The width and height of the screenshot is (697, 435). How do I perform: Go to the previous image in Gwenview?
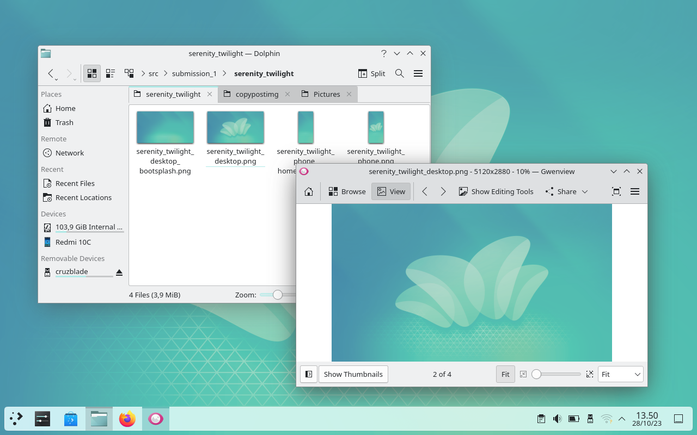(x=425, y=191)
